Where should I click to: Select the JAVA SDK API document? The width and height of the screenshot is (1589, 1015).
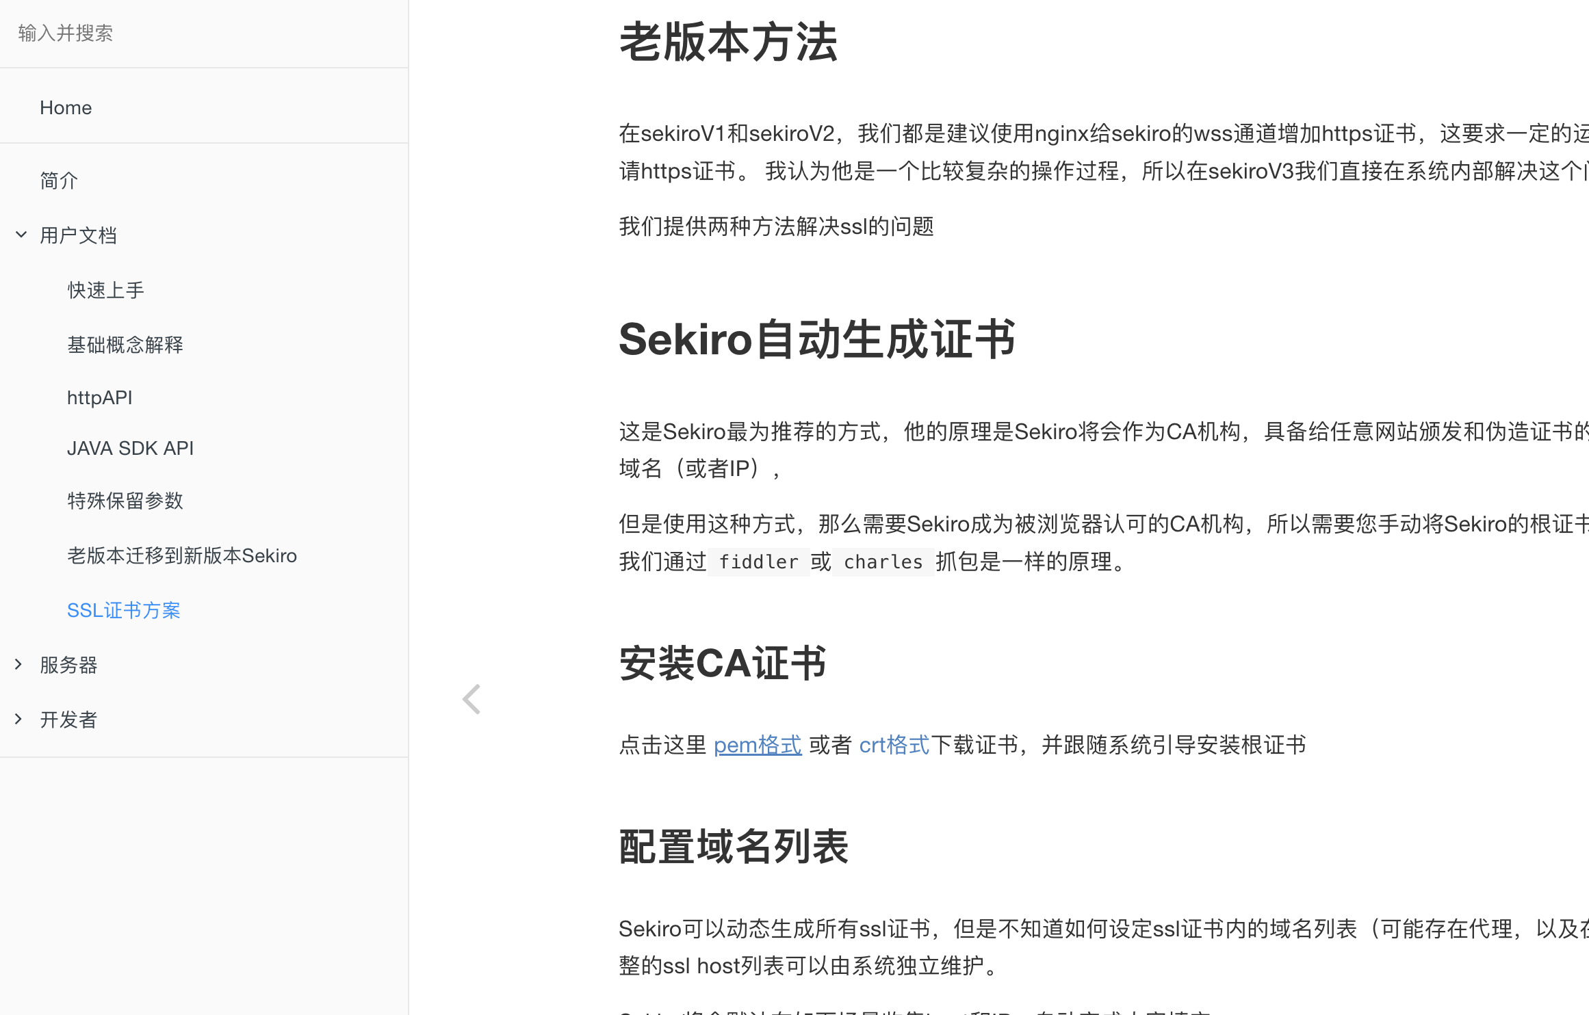(x=131, y=448)
